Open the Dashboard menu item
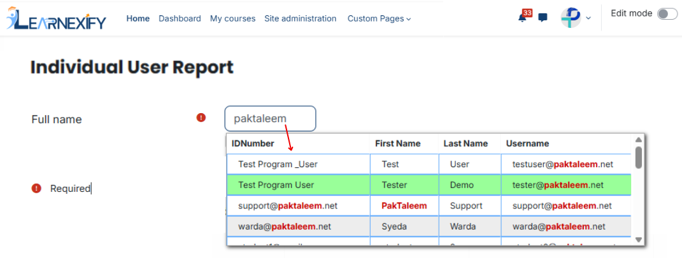Viewport: 682px width, 258px height. click(180, 18)
